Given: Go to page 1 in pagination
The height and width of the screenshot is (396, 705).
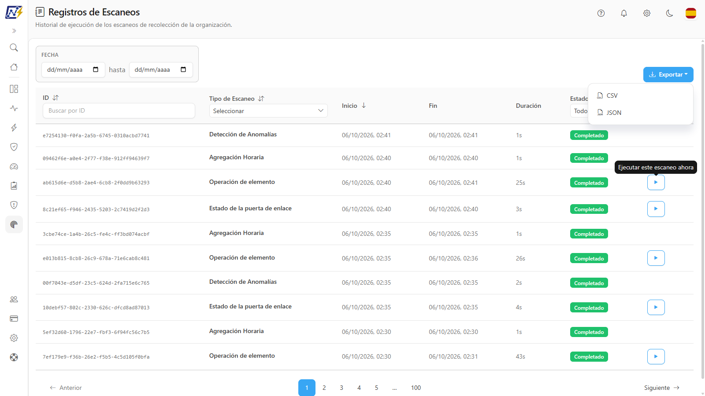Looking at the screenshot, I should tap(307, 388).
